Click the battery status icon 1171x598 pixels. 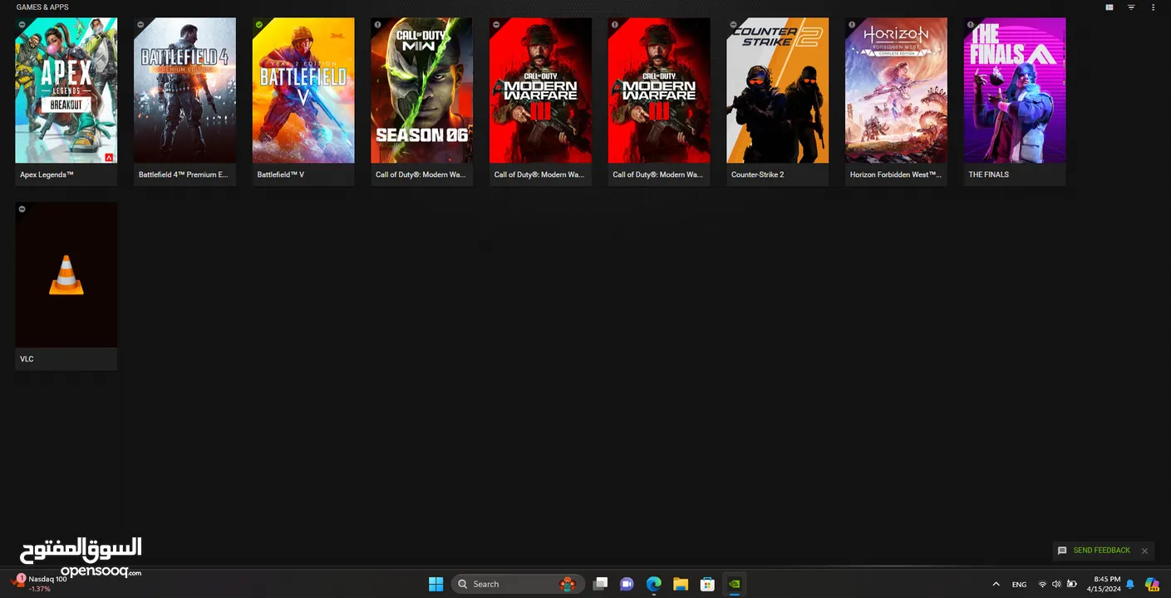[1072, 585]
